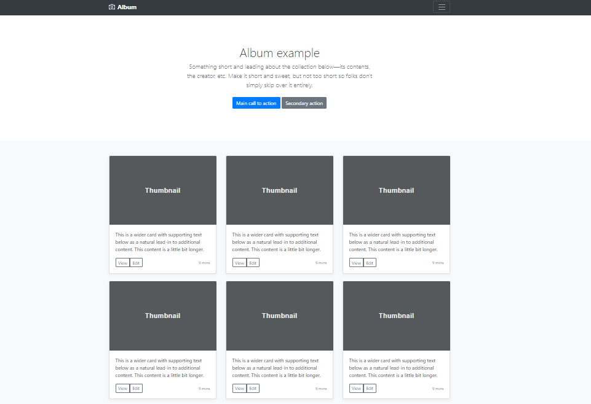591x404 pixels.
Task: Click View on the top middle card
Action: (x=239, y=262)
